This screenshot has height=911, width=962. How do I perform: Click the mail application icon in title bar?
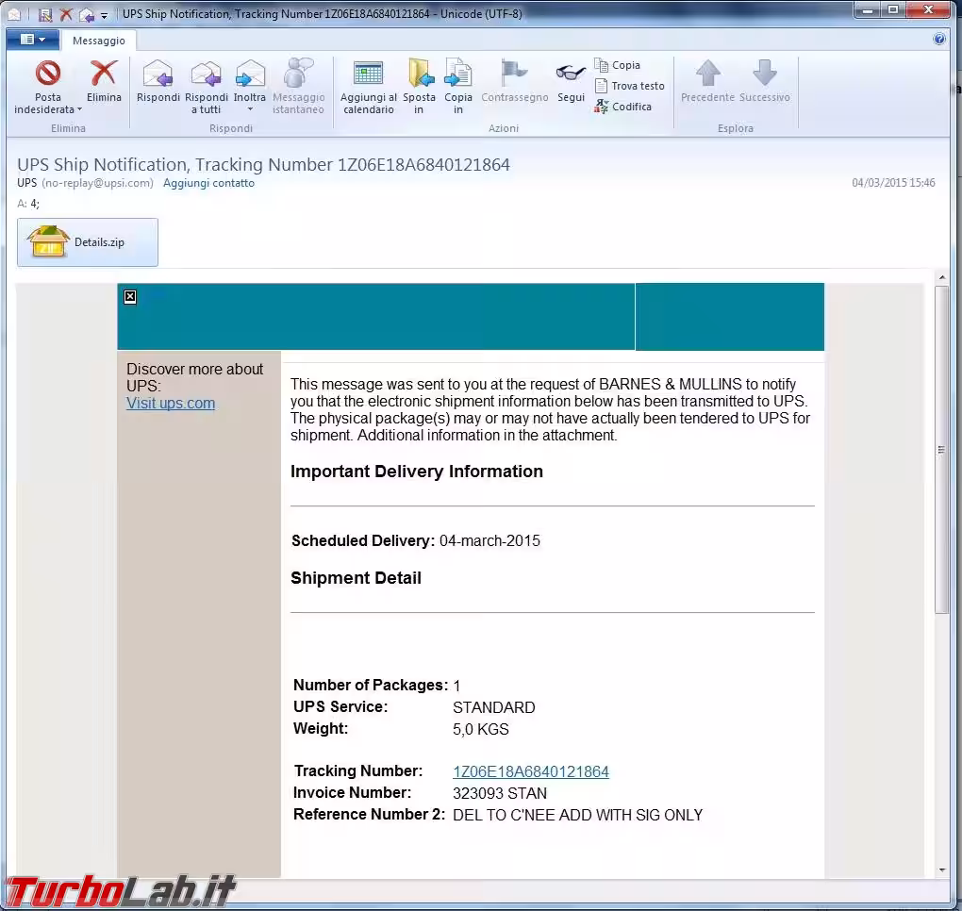14,14
